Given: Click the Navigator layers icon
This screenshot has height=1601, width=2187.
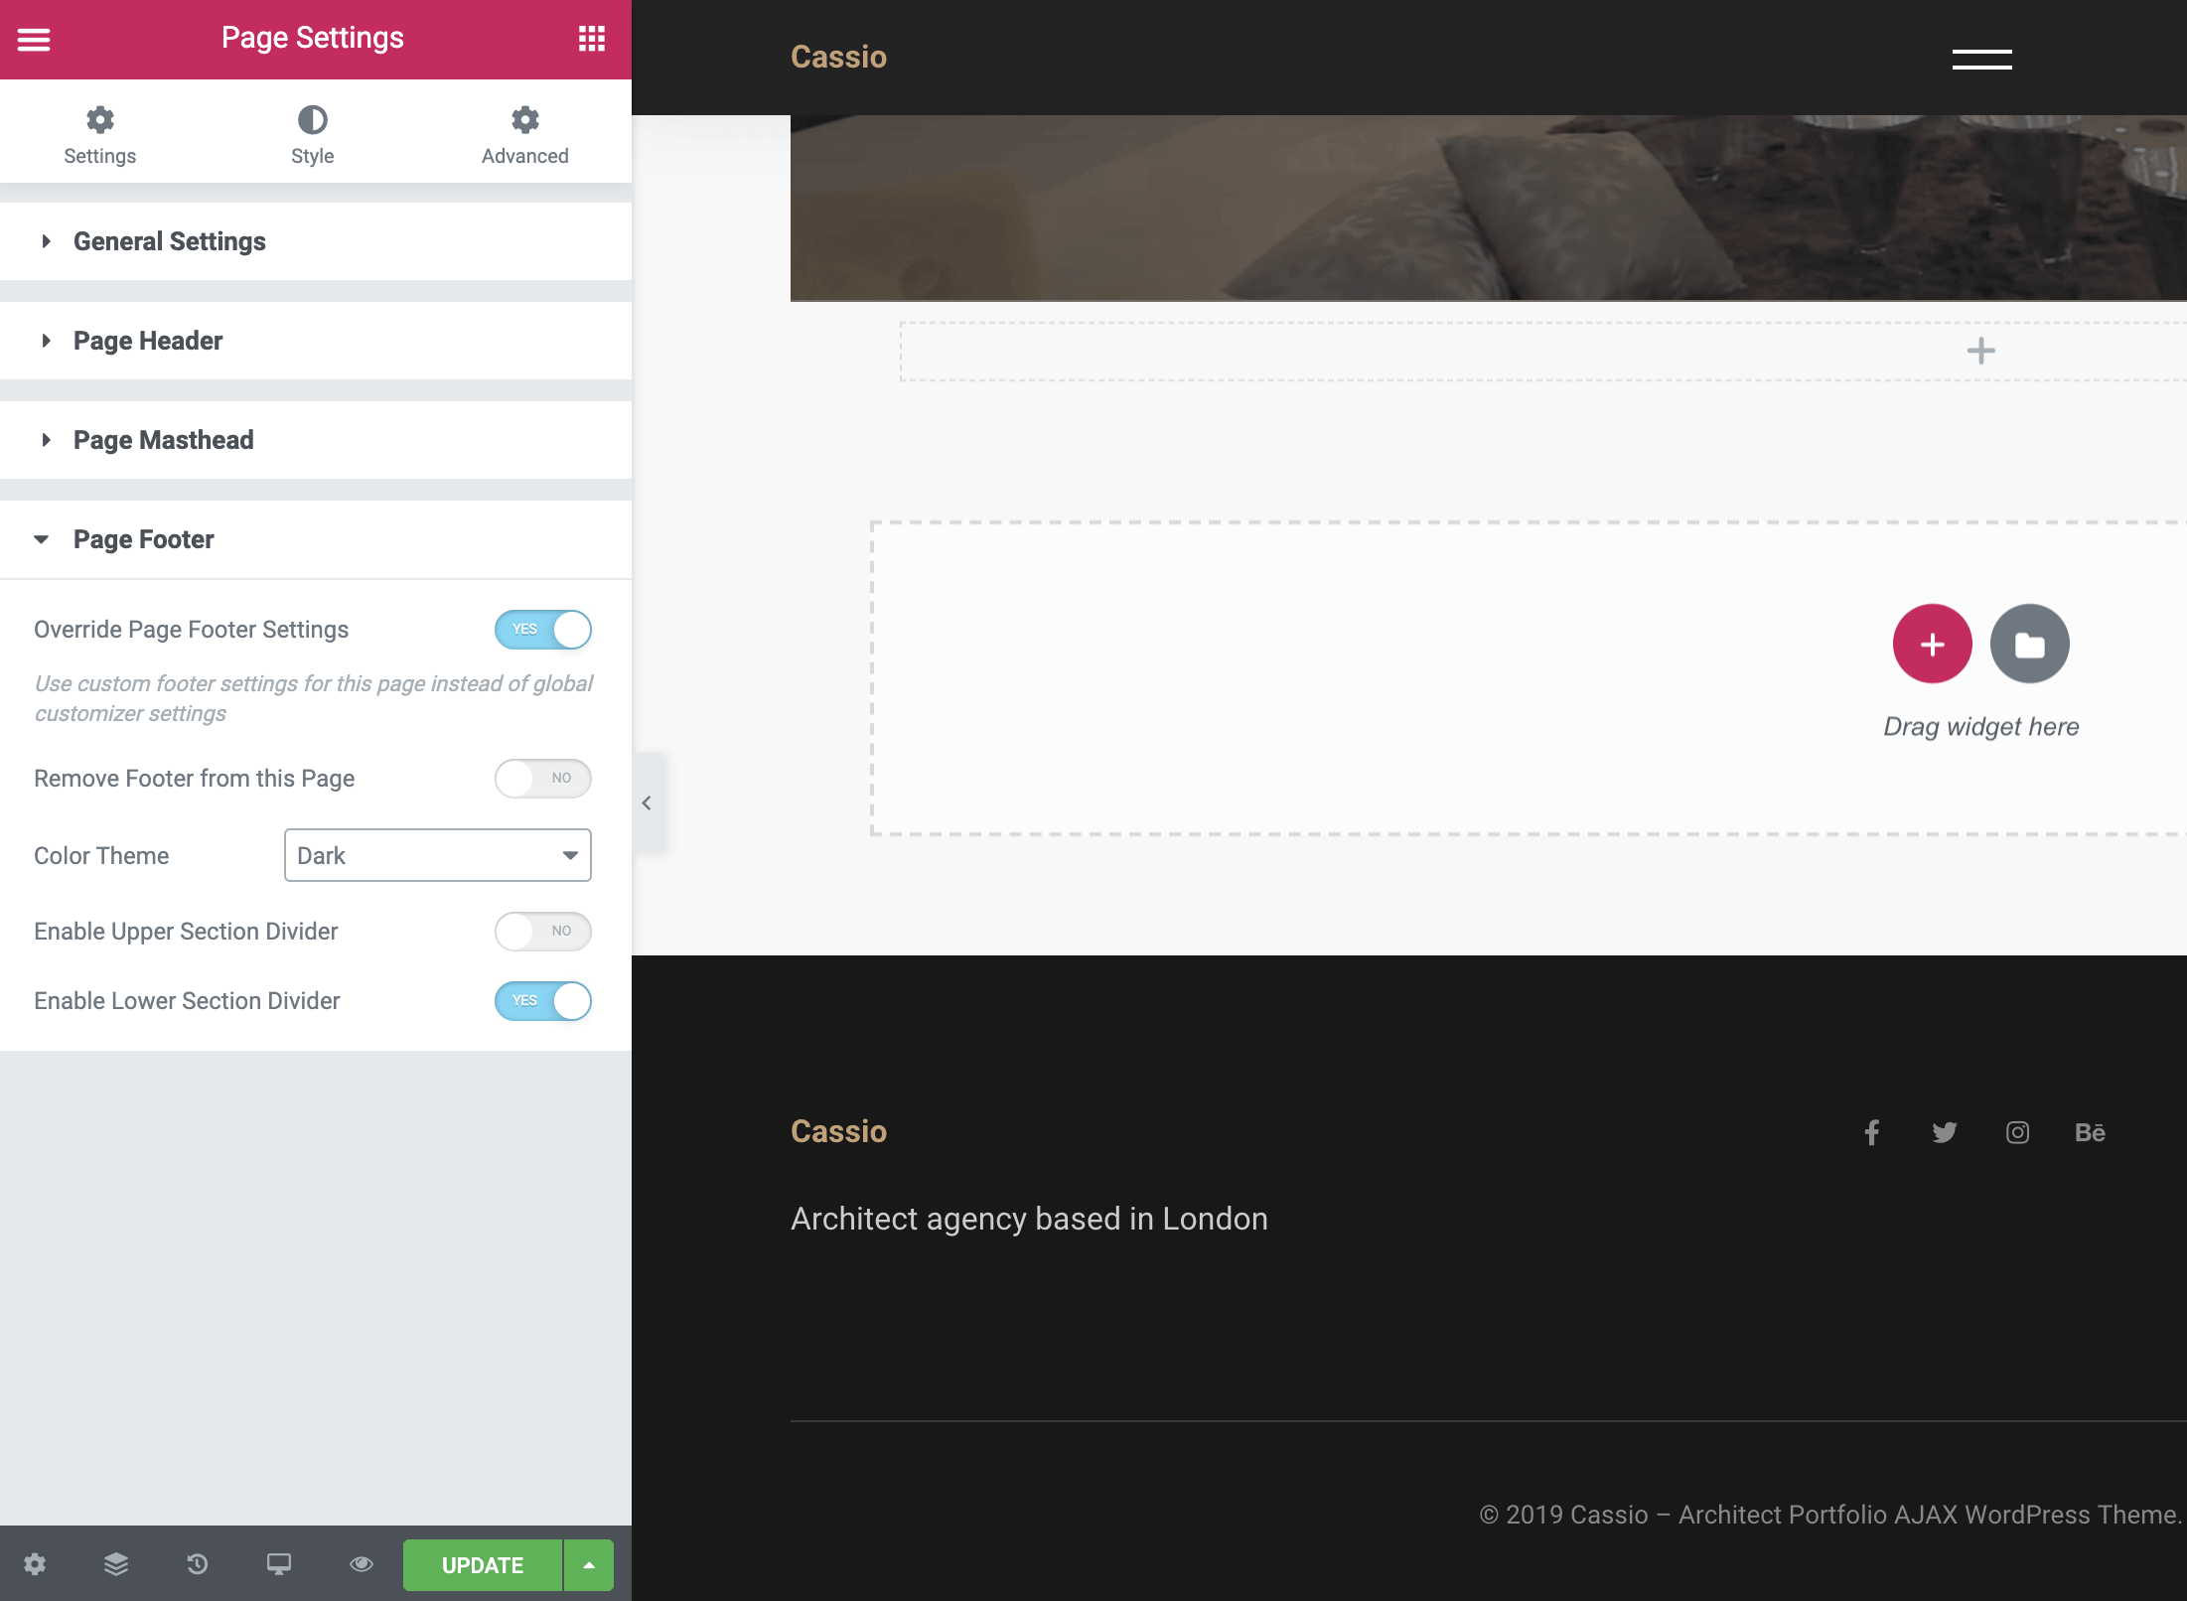Looking at the screenshot, I should click(x=116, y=1564).
